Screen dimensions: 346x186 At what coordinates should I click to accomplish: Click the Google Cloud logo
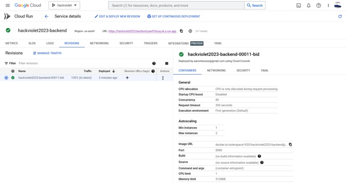coord(28,5)
